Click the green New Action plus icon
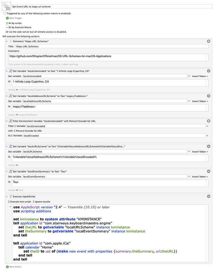Viewport: 214px width, 270px height. tap(7, 267)
